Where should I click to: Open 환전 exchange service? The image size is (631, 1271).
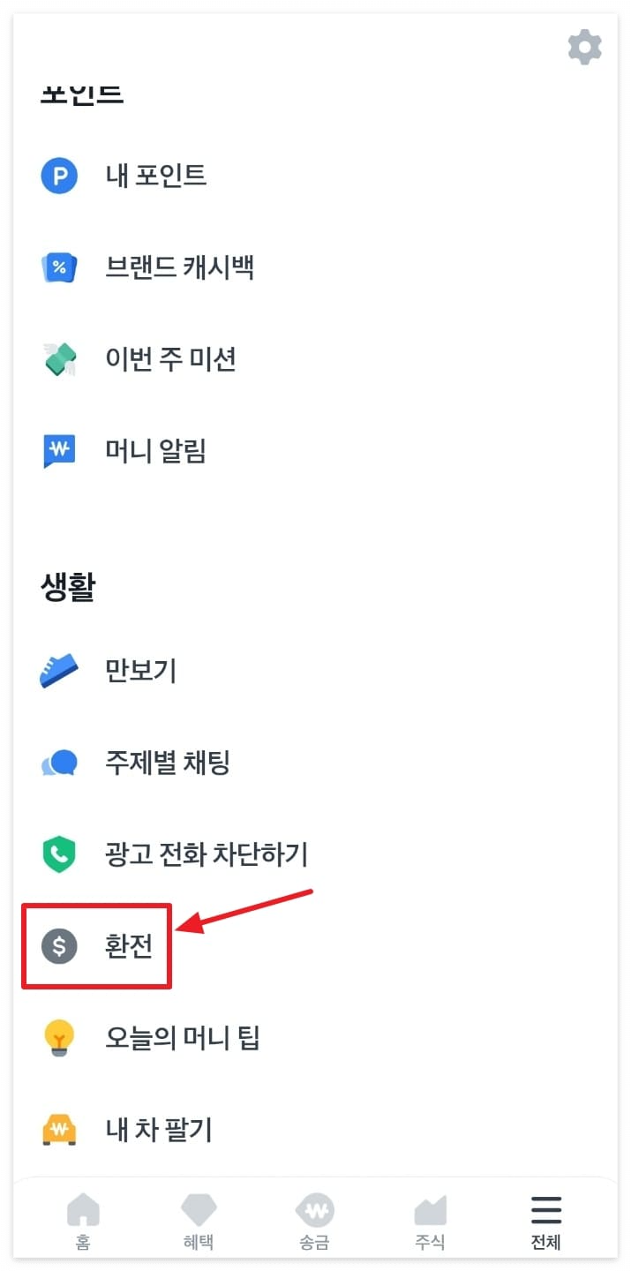tap(131, 946)
